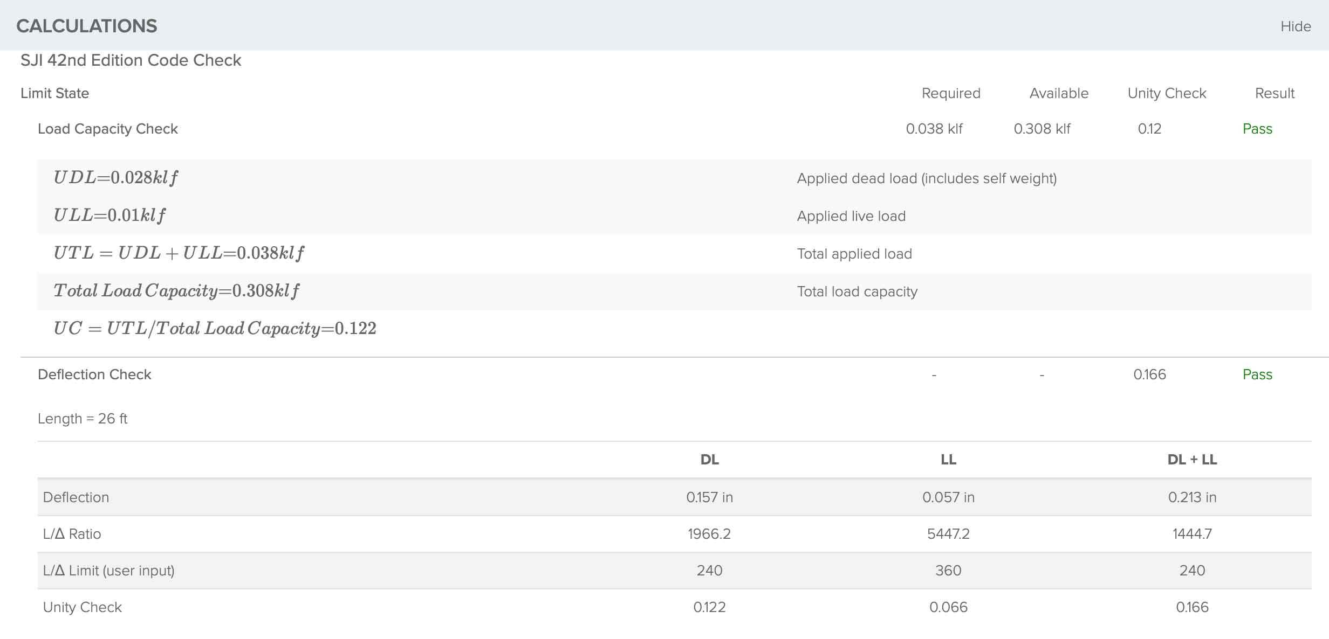Click the DL column header
Screen dimensions: 1329x639
coord(709,460)
